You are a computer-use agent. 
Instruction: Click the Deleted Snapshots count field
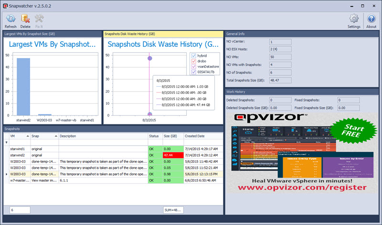pyautogui.click(x=280, y=100)
